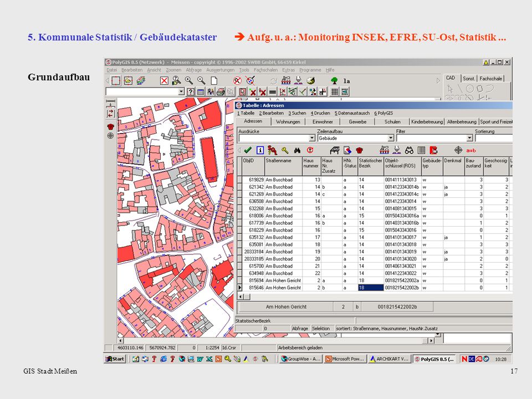Click the red a=b replace icon

pyautogui.click(x=471, y=150)
